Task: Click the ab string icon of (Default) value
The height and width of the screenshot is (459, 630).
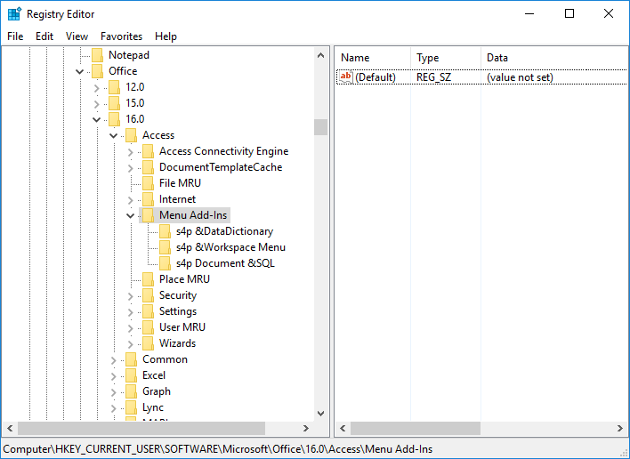Action: [x=345, y=77]
